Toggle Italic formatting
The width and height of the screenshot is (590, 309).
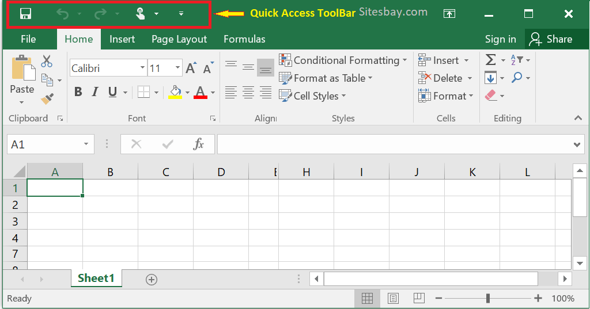coord(95,91)
